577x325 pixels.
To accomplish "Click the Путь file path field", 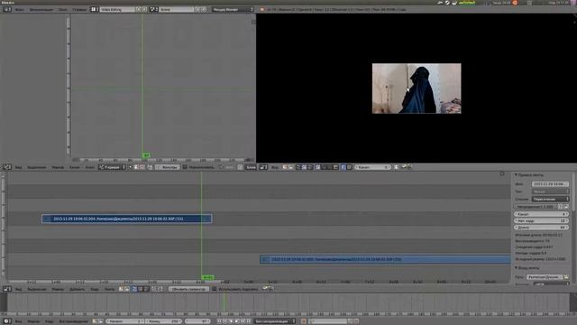I will pos(545,277).
